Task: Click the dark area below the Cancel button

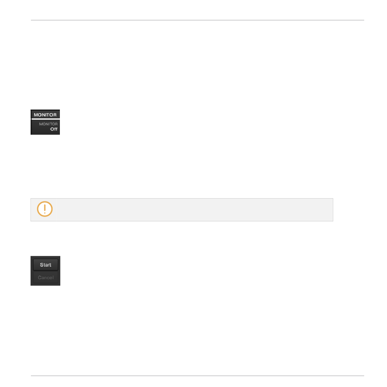Action: (46, 284)
